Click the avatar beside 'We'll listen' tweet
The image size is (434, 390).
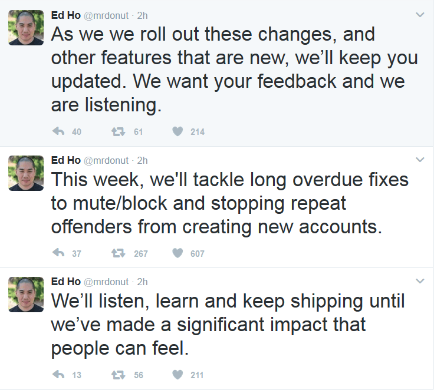[26, 295]
